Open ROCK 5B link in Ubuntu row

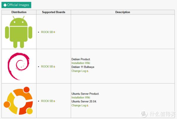pyautogui.click(x=47, y=101)
